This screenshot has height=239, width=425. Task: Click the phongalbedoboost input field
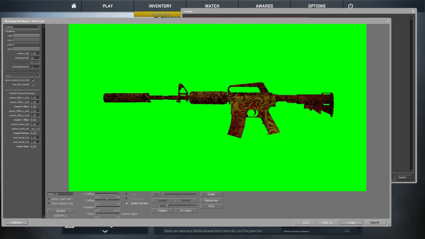35,67
